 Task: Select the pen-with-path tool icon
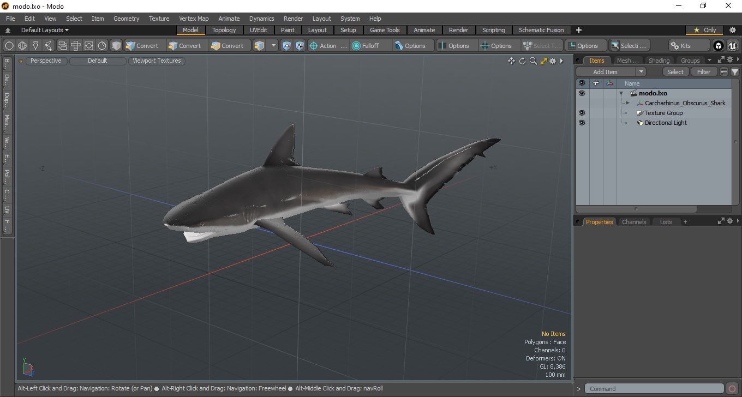49,46
